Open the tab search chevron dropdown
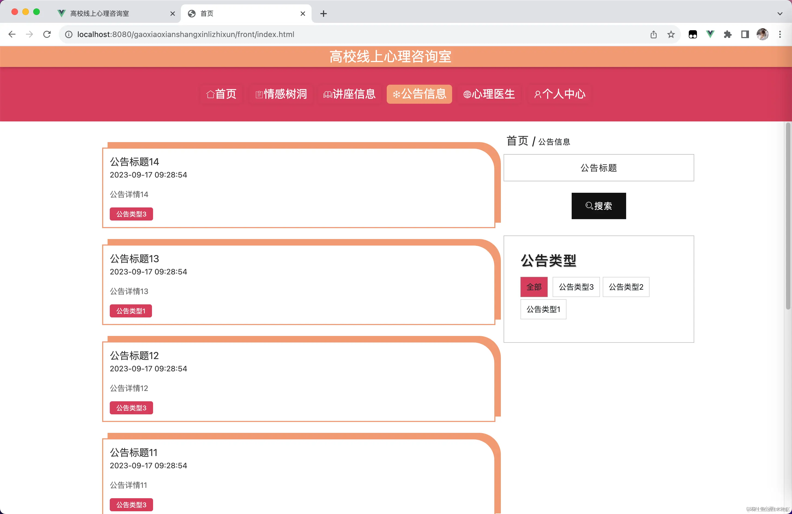 point(780,13)
